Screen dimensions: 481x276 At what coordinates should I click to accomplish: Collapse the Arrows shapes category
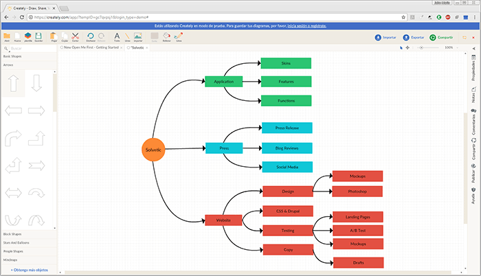[29, 65]
